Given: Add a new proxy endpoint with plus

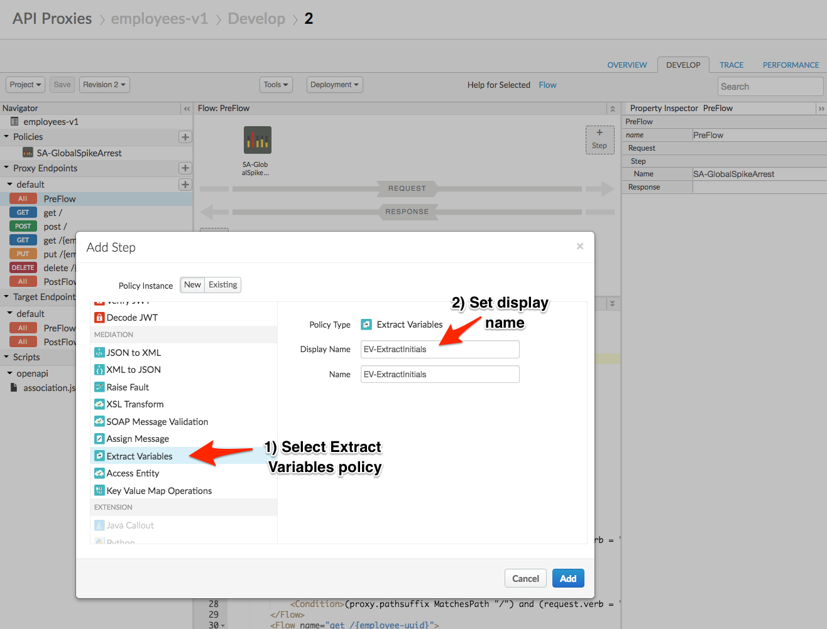Looking at the screenshot, I should 185,168.
